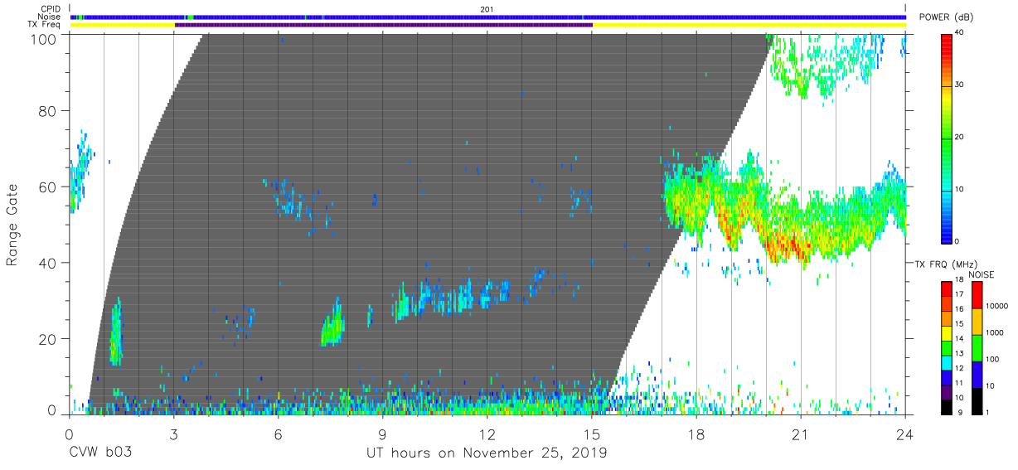This screenshot has height=470, width=1018.
Task: Click the y-axis tick label '80'
Action: [x=49, y=112]
